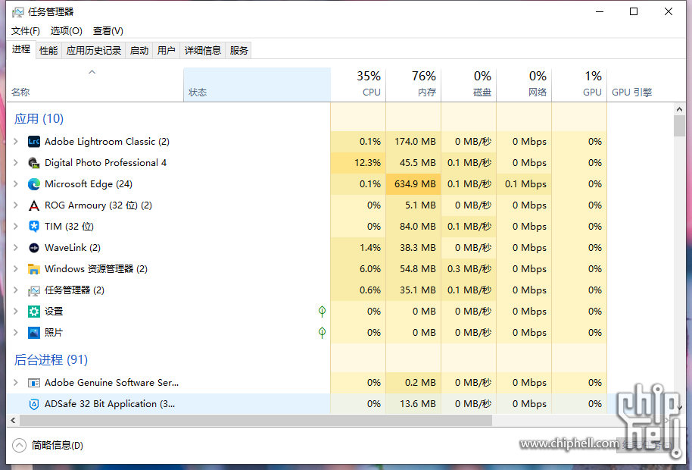This screenshot has height=470, width=692.
Task: Click the Adobe Genuine Software Service icon
Action: tap(34, 383)
